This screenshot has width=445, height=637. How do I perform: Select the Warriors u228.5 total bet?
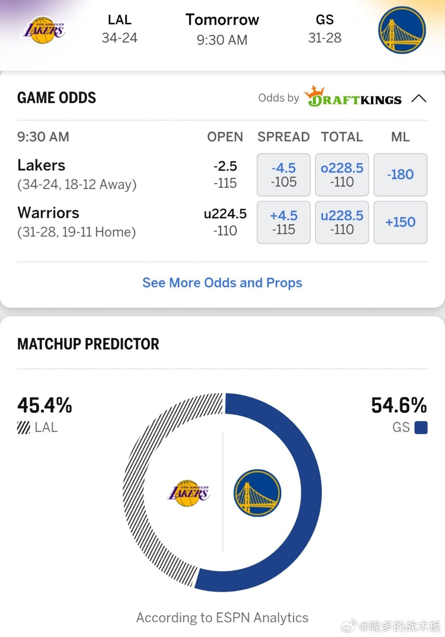(x=342, y=222)
